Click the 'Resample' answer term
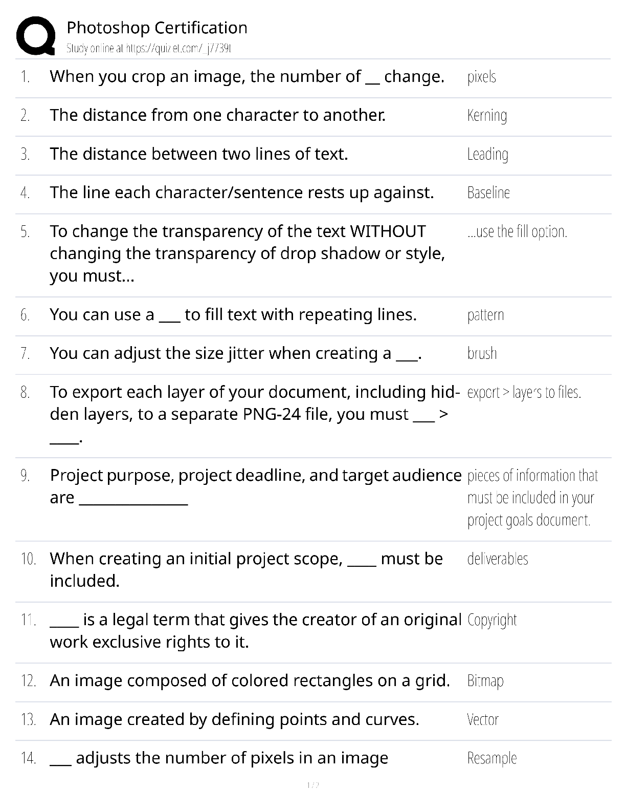Viewport: 626px width, 811px height. (492, 758)
